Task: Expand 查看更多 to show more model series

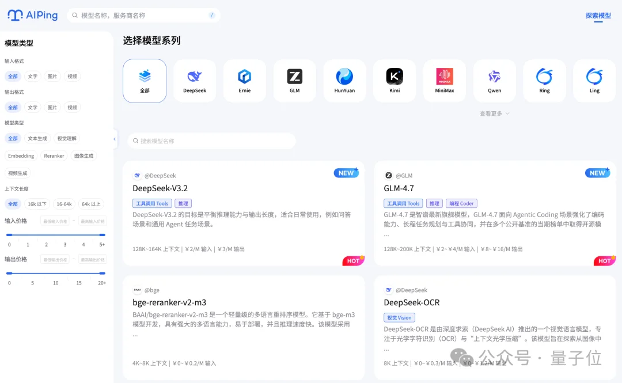Action: (x=494, y=113)
